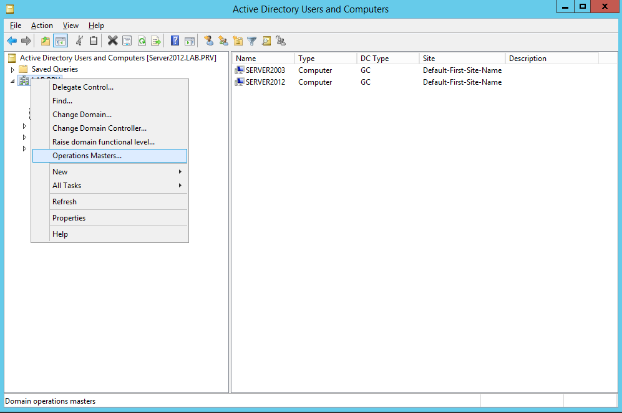Screen dimensions: 622x413
Task: Click the Find objects magnifier toolbar icon
Action: click(266, 40)
